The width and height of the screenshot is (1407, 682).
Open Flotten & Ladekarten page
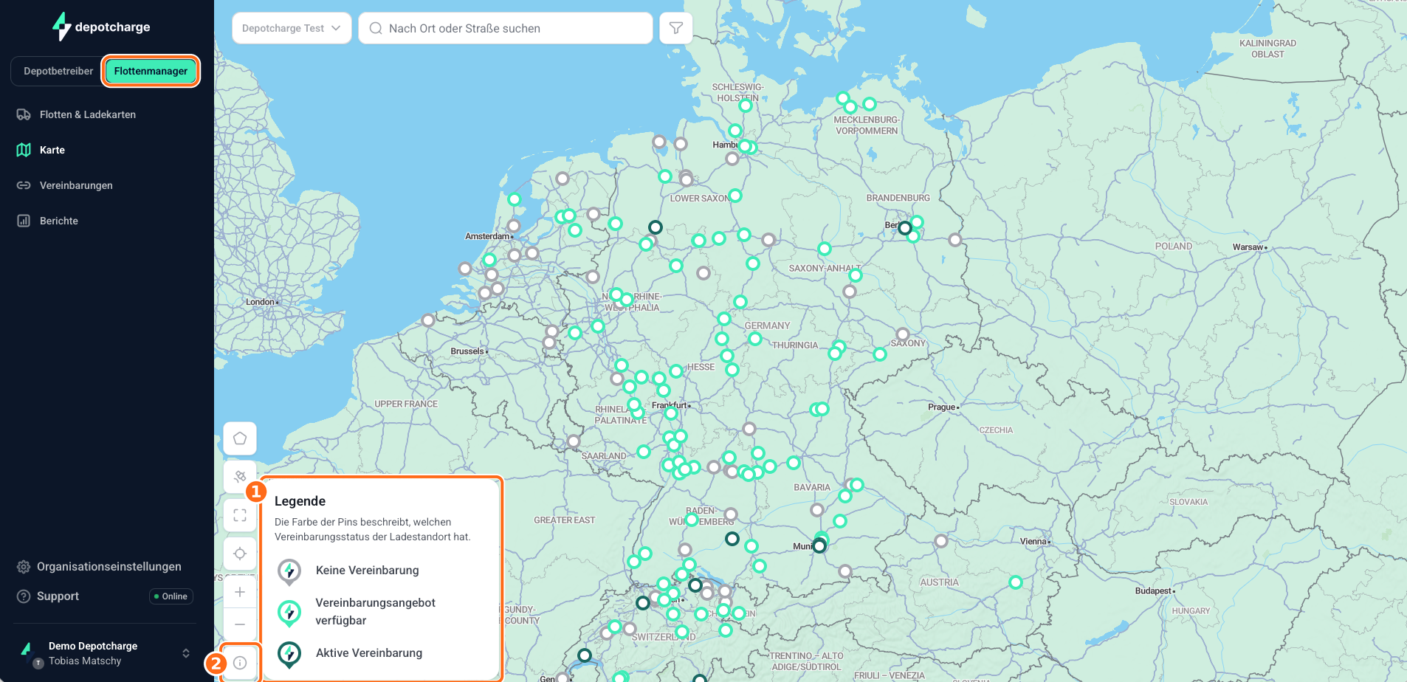[x=87, y=114]
